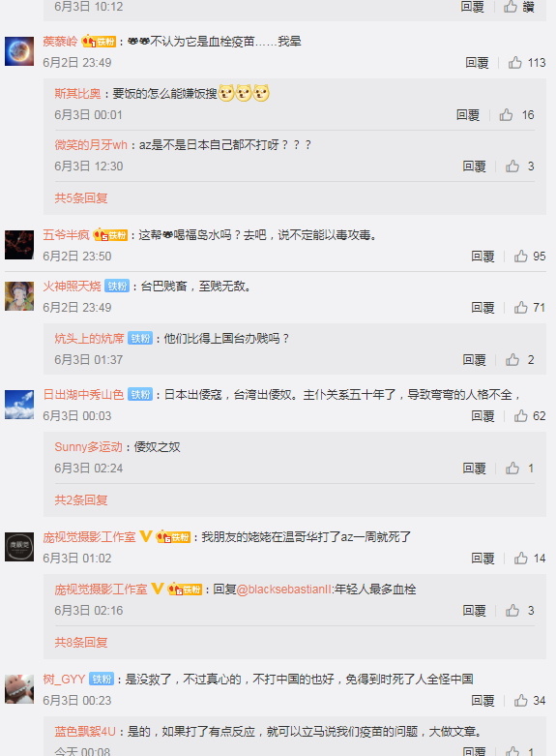The height and width of the screenshot is (756, 556).
Task: Reply to 树_GYY's comment
Action: pyautogui.click(x=483, y=701)
